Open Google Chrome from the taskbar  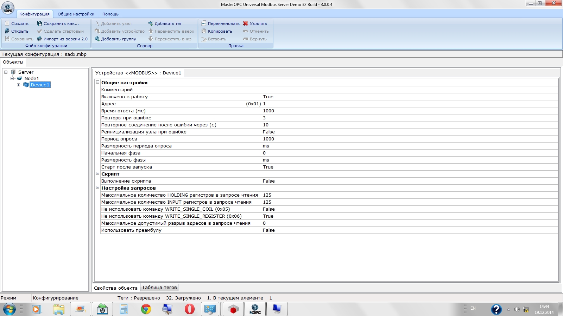click(146, 309)
